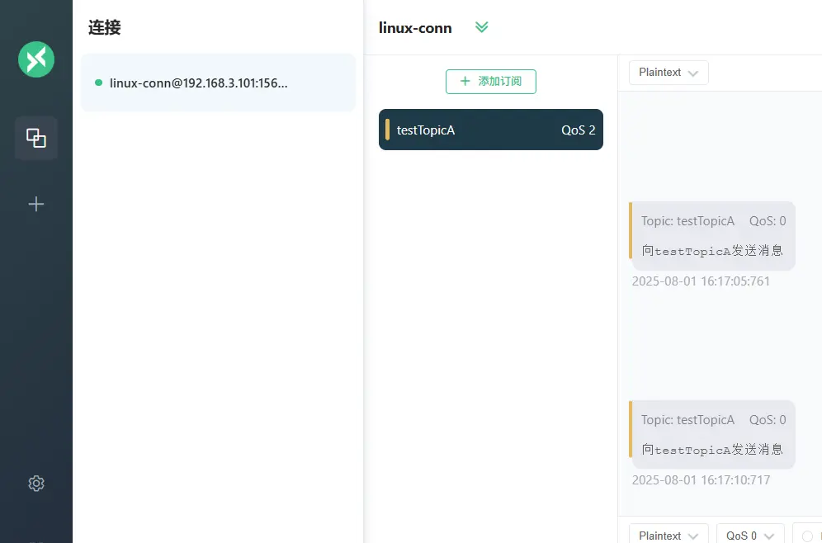Click the 连接 heading

point(105,28)
